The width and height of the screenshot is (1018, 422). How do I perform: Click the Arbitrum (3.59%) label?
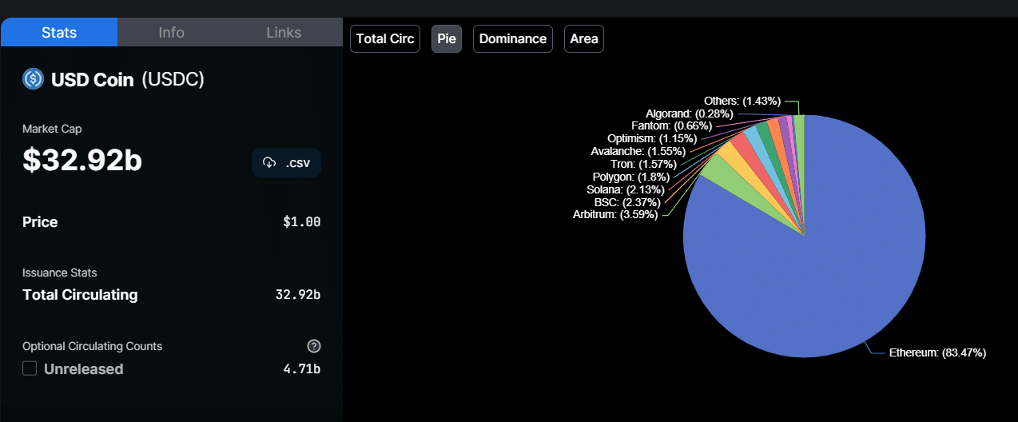point(615,214)
